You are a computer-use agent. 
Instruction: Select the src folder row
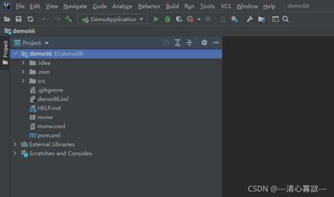[x=116, y=81]
